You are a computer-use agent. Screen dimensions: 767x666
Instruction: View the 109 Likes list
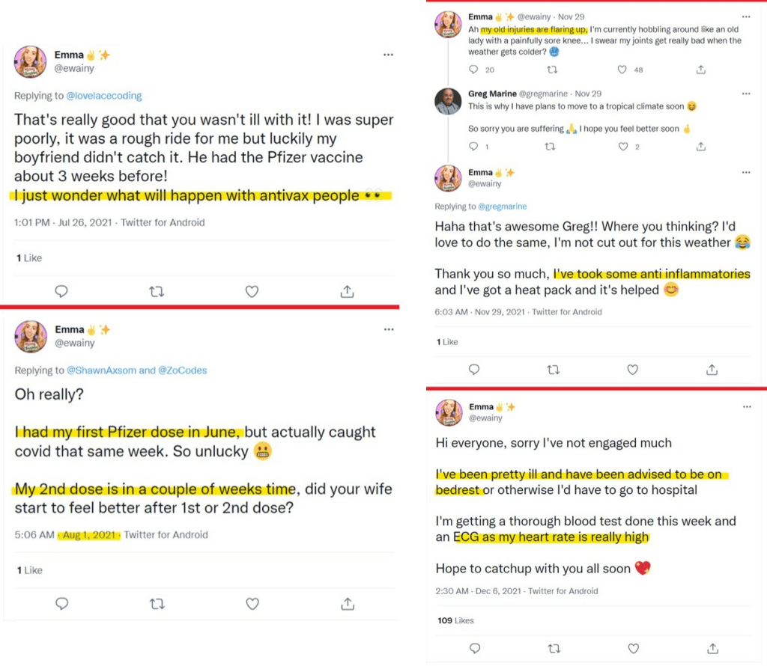point(455,620)
